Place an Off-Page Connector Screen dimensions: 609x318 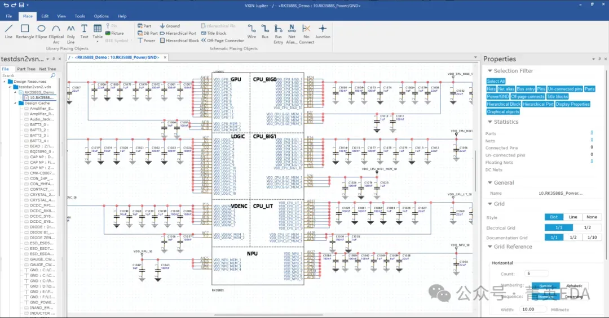click(x=223, y=41)
